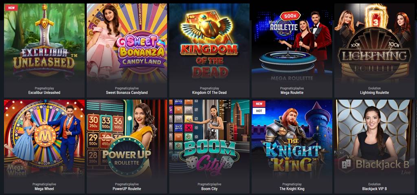The height and width of the screenshot is (195, 417).
Task: Click the Mega Wheel title text
Action: click(44, 189)
